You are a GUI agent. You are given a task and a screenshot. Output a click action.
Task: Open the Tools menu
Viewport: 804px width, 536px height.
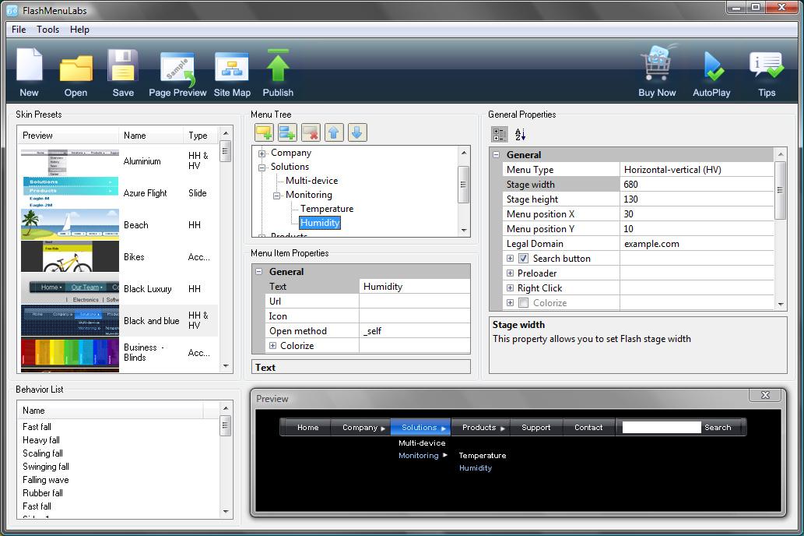coord(47,30)
